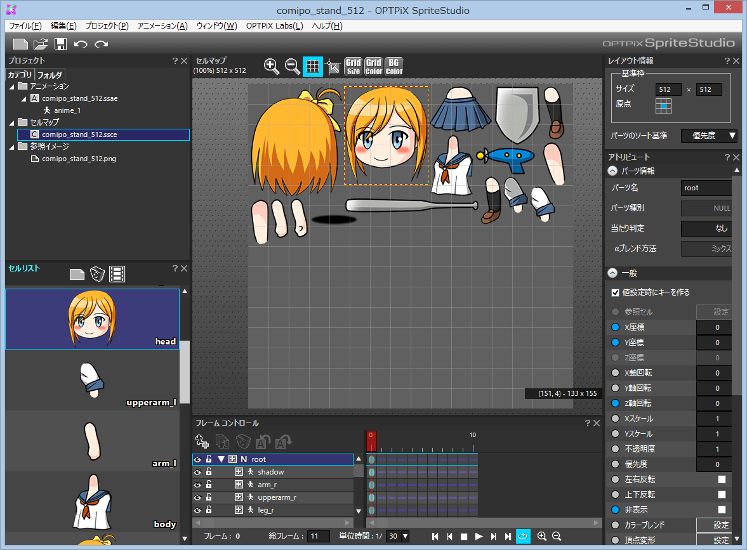Open the アニメーション(A) menu
Viewport: 747px width, 550px height.
click(x=162, y=26)
